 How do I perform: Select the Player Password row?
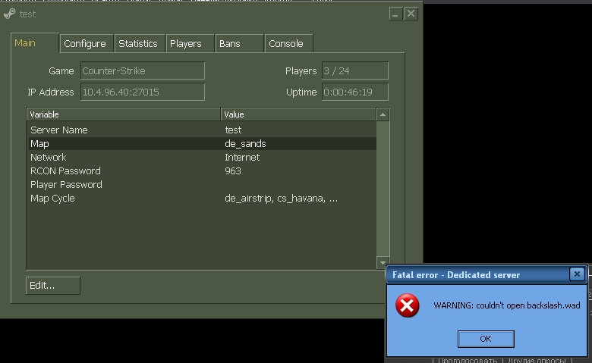click(x=202, y=185)
